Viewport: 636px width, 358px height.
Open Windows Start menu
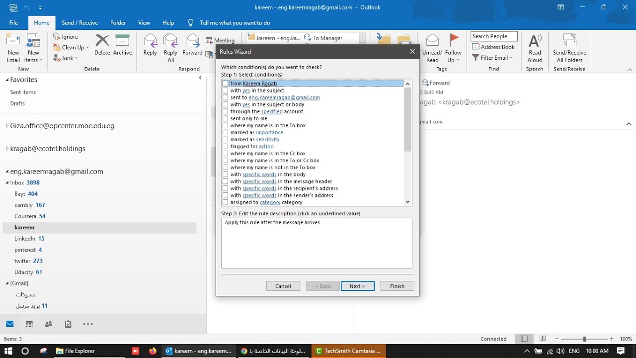pos(8,351)
